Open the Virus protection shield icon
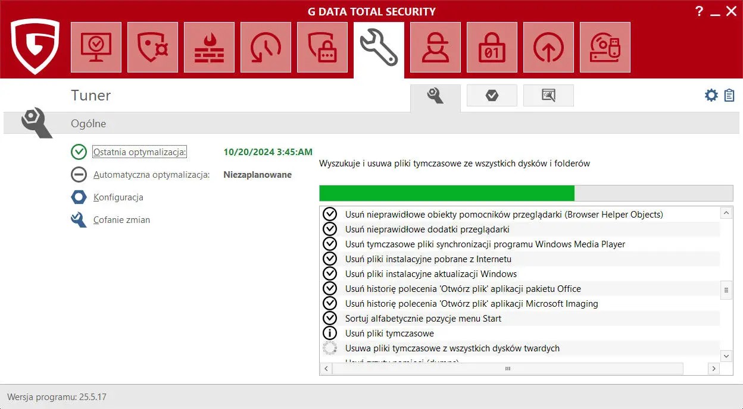 coord(152,47)
